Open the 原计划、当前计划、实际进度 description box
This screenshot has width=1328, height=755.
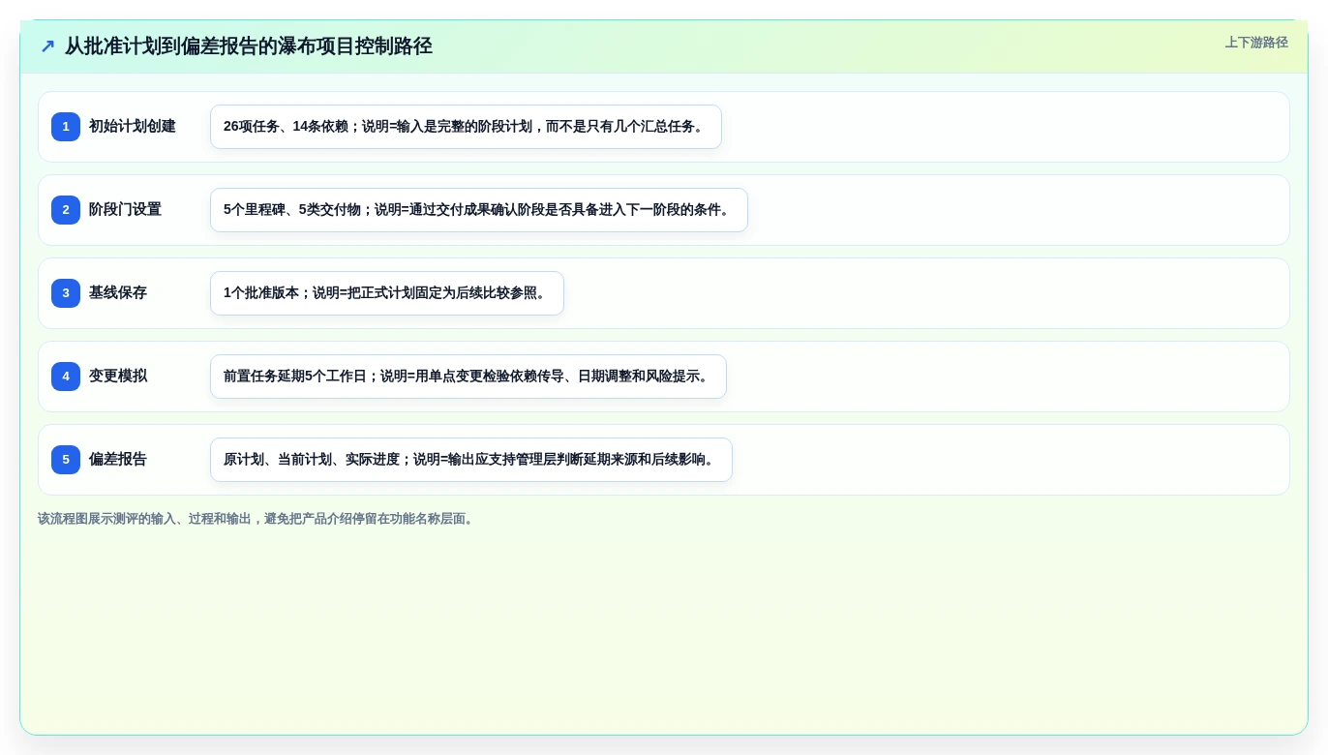(471, 460)
